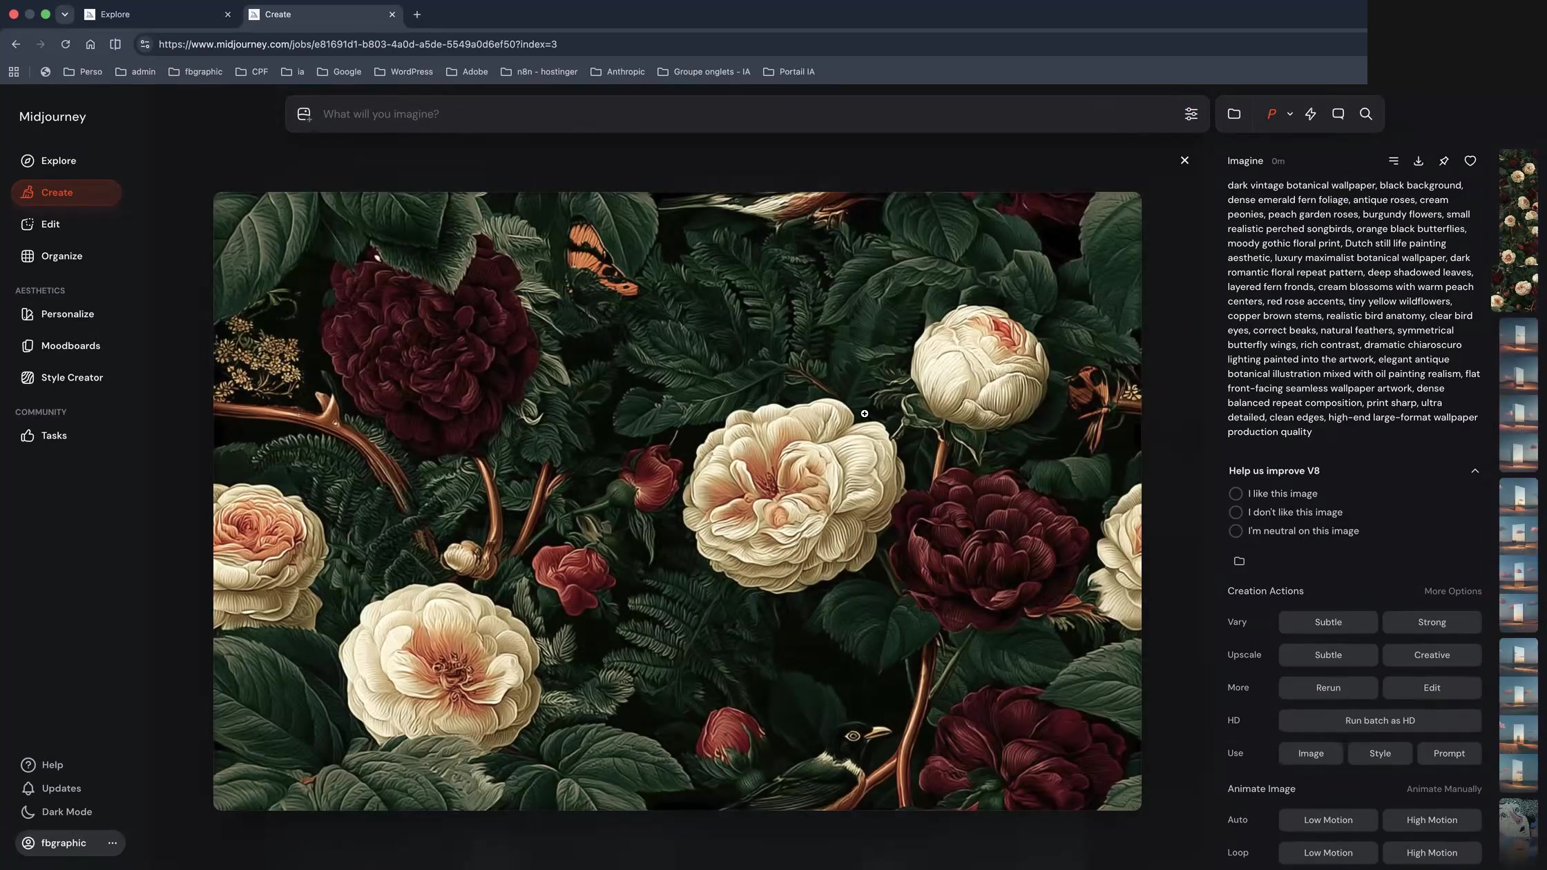Click the add image icon in prompt bar
The image size is (1547, 870).
(x=304, y=114)
